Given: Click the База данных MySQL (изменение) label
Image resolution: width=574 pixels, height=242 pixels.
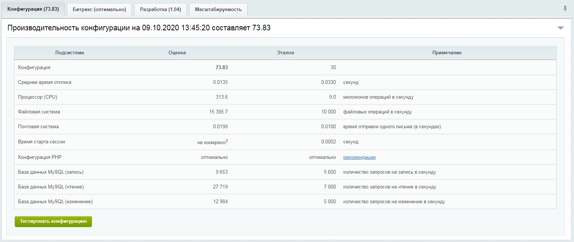Looking at the screenshot, I should (55, 202).
